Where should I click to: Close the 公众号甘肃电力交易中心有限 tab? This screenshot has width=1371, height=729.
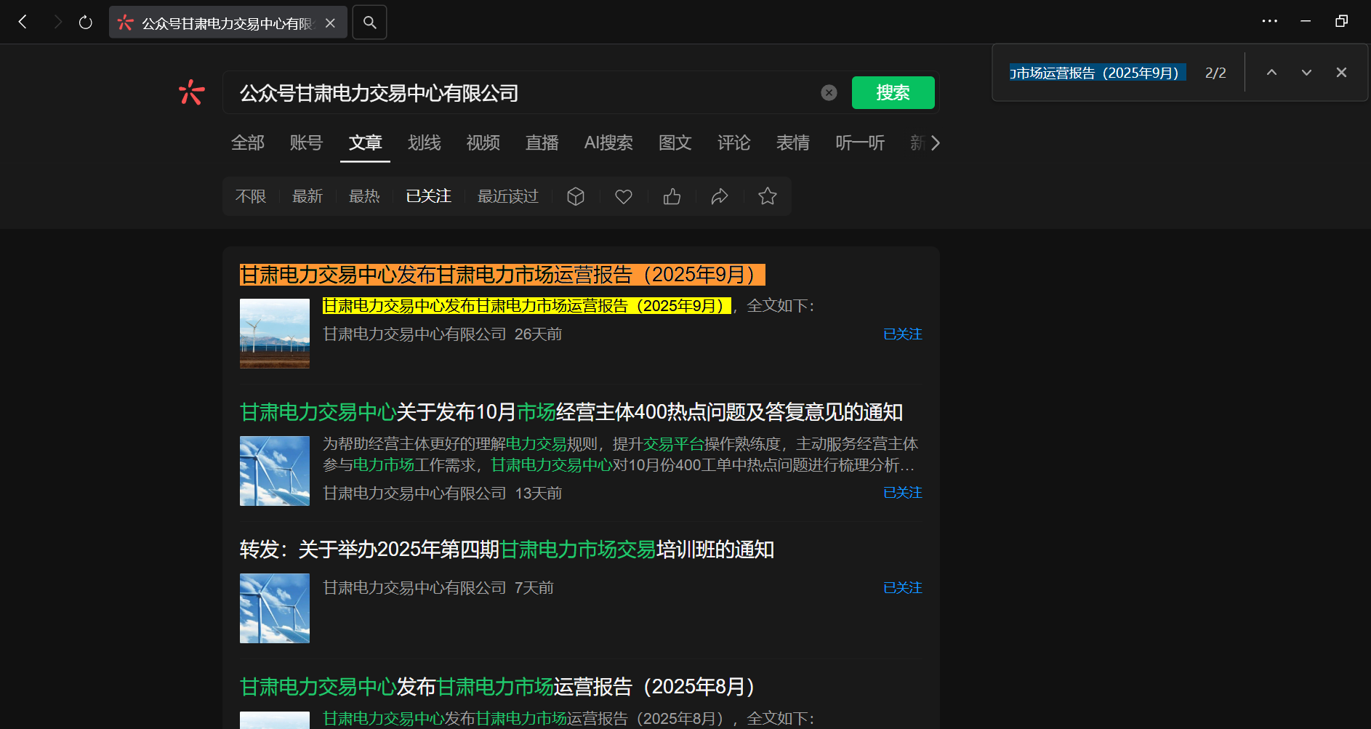[x=330, y=23]
